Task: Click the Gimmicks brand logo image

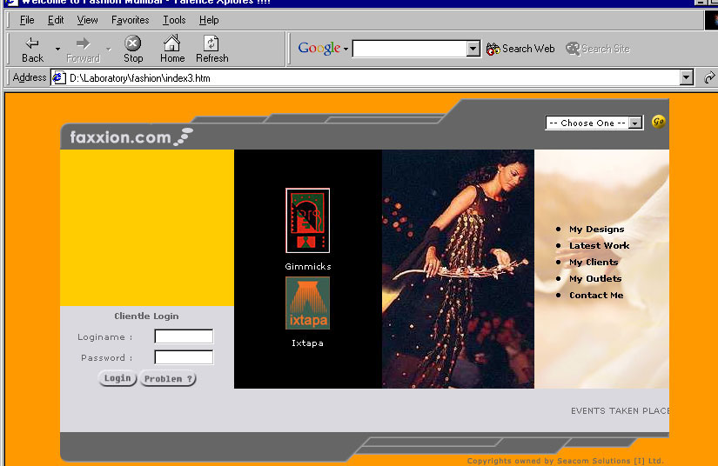Action: (307, 220)
